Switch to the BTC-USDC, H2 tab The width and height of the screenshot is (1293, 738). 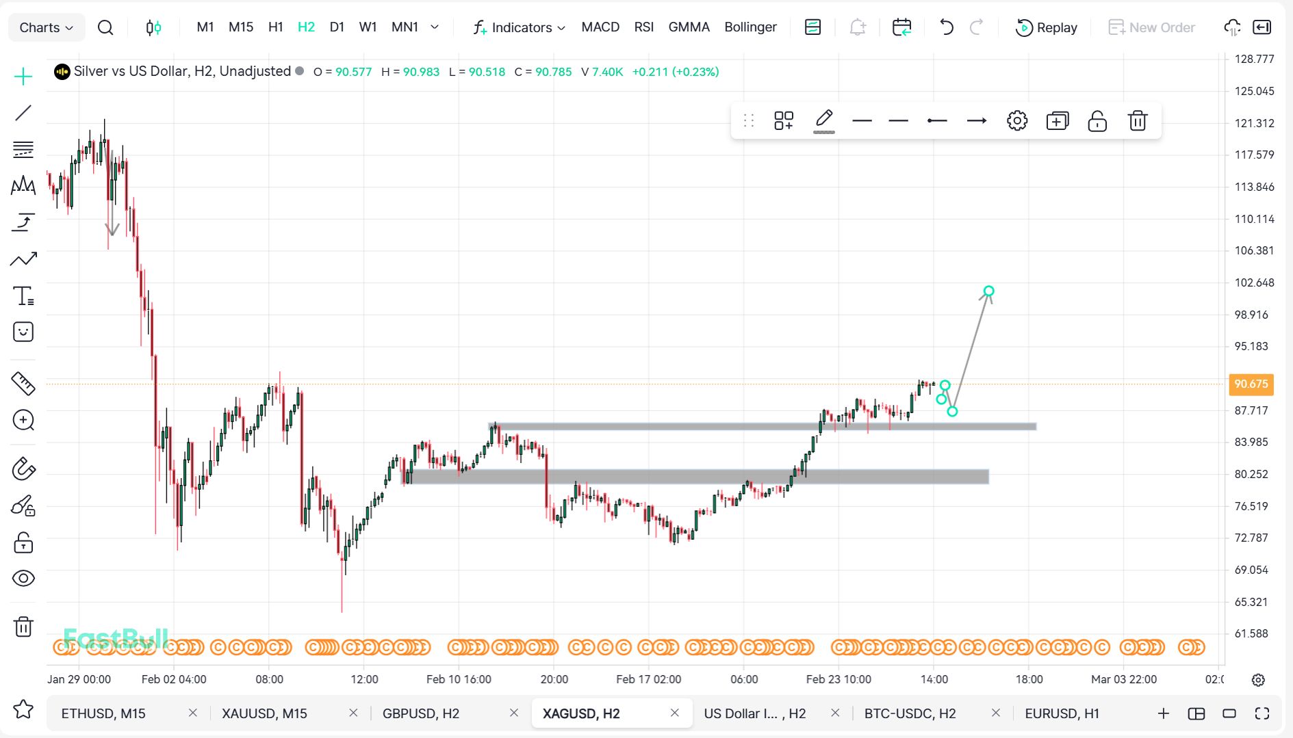910,713
